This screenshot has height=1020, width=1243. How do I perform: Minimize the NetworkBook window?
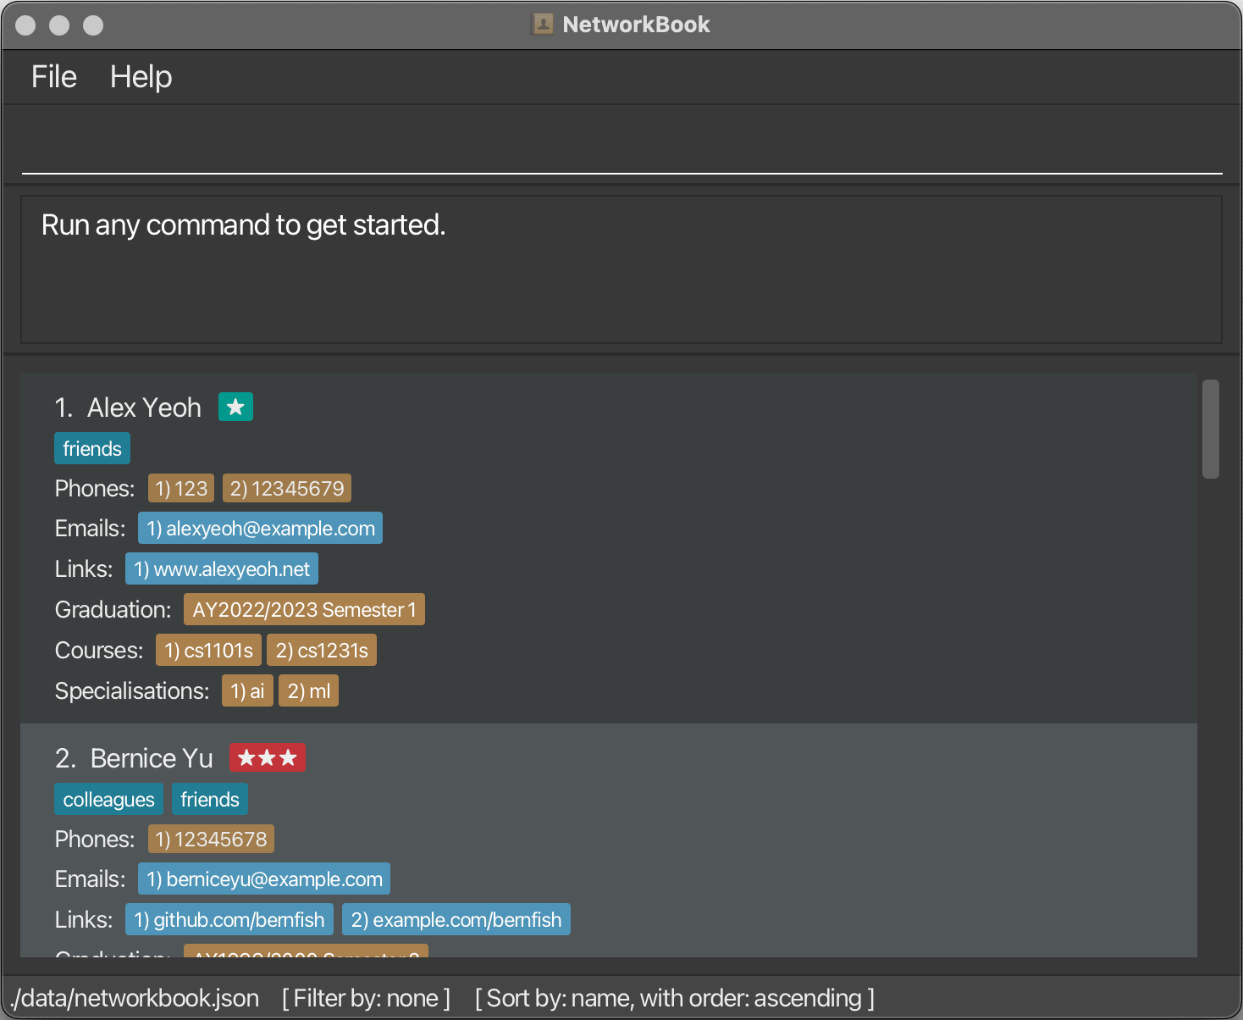[x=59, y=25]
